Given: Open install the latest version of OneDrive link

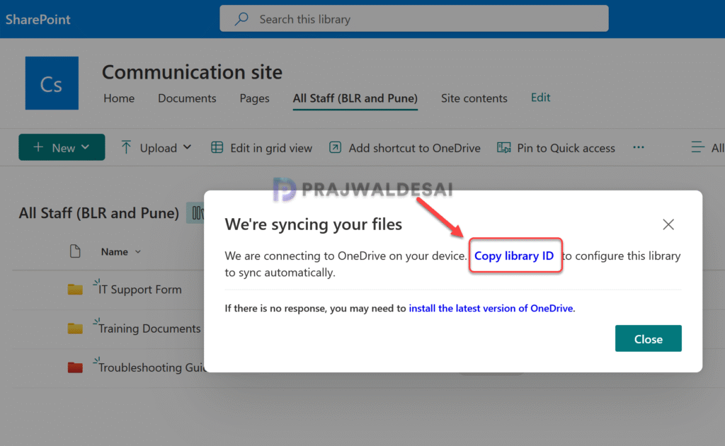Looking at the screenshot, I should (x=491, y=308).
